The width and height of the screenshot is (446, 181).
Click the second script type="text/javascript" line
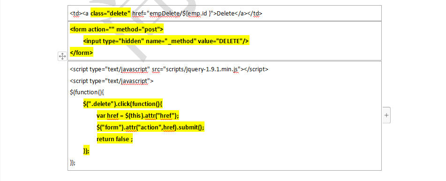pyautogui.click(x=112, y=81)
